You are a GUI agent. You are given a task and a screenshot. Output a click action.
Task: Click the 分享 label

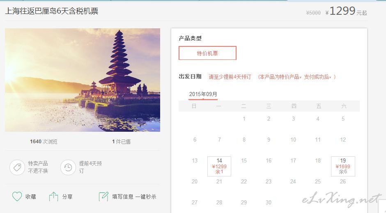click(x=67, y=197)
